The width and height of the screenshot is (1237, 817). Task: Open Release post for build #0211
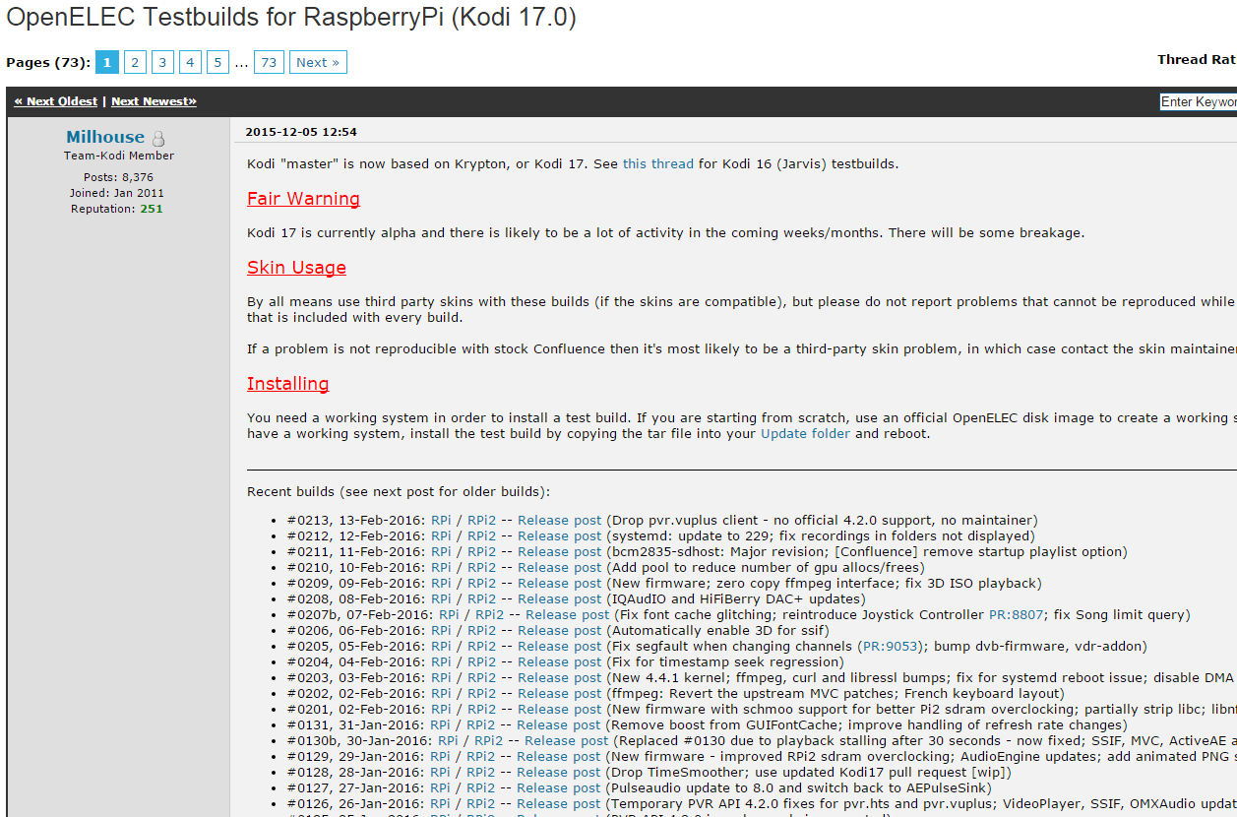click(x=559, y=551)
